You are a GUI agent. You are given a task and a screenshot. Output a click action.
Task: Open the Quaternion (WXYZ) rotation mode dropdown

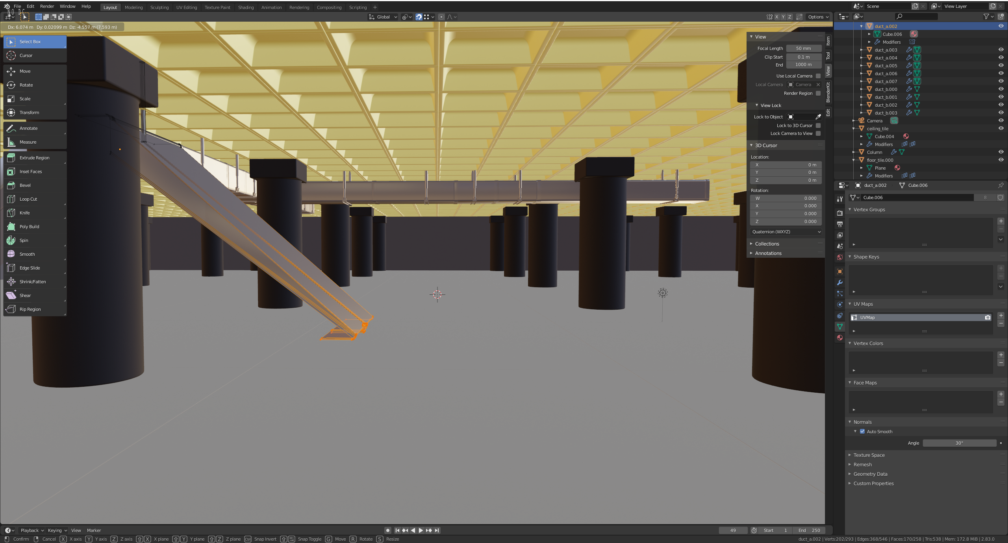coord(786,232)
